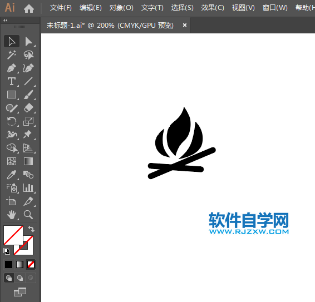Open the 对象(O) menu
315x302 pixels.
point(121,8)
